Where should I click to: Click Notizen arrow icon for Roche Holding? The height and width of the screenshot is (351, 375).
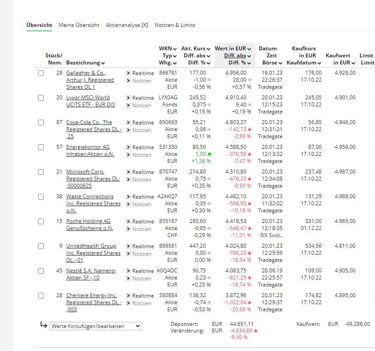(x=128, y=229)
